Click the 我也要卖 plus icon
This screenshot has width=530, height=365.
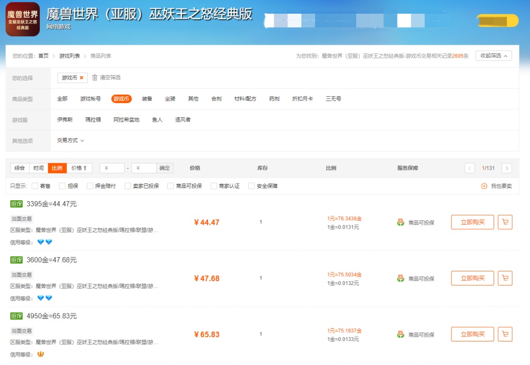(484, 186)
